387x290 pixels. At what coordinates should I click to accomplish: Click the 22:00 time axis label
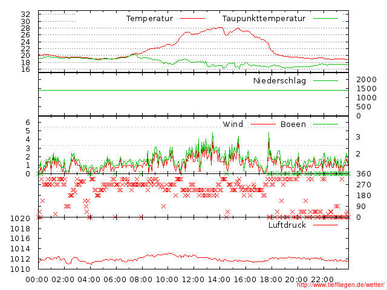tap(322, 279)
